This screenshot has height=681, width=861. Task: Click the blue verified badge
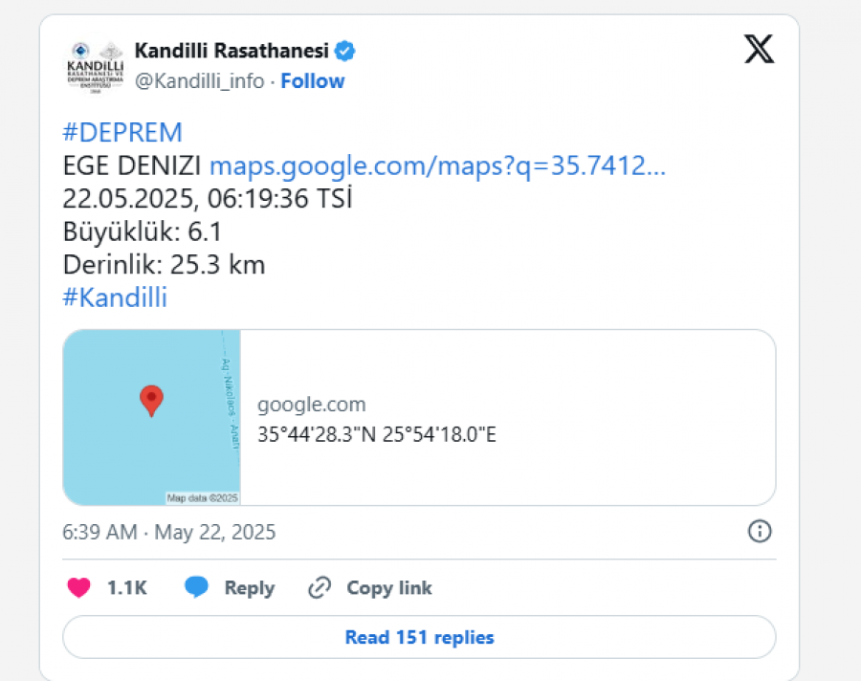(x=344, y=51)
